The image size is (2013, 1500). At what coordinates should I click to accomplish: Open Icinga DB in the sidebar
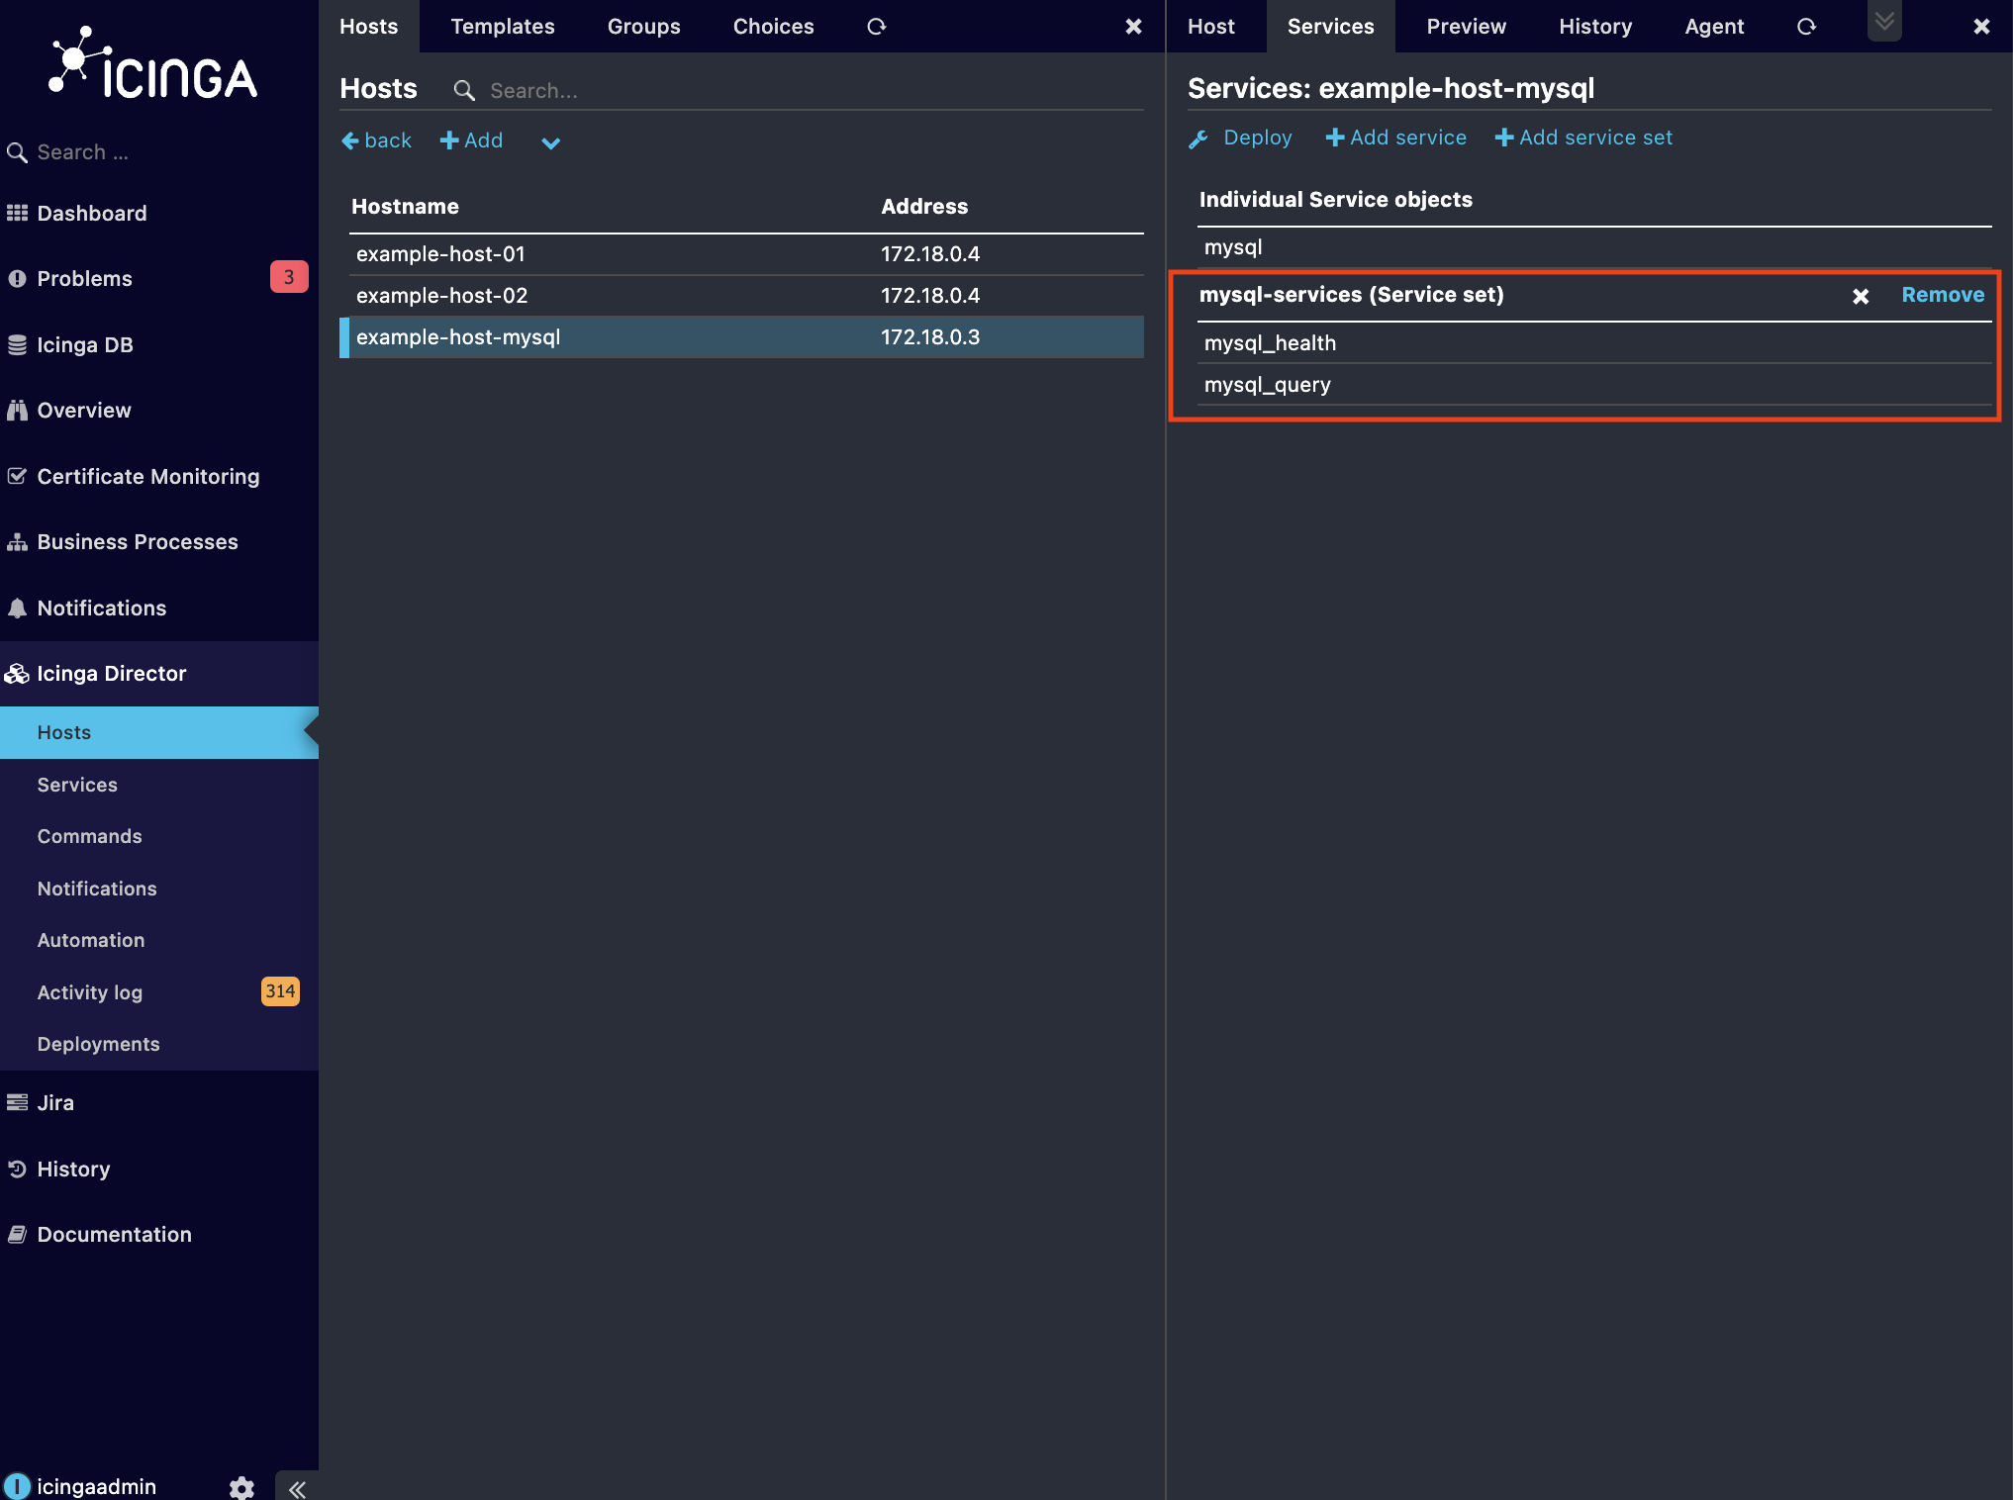[85, 344]
